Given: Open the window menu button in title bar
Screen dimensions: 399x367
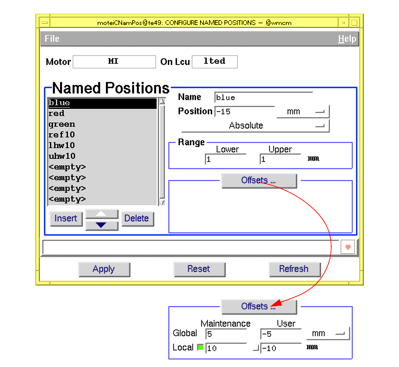Looking at the screenshot, I should tap(45, 23).
